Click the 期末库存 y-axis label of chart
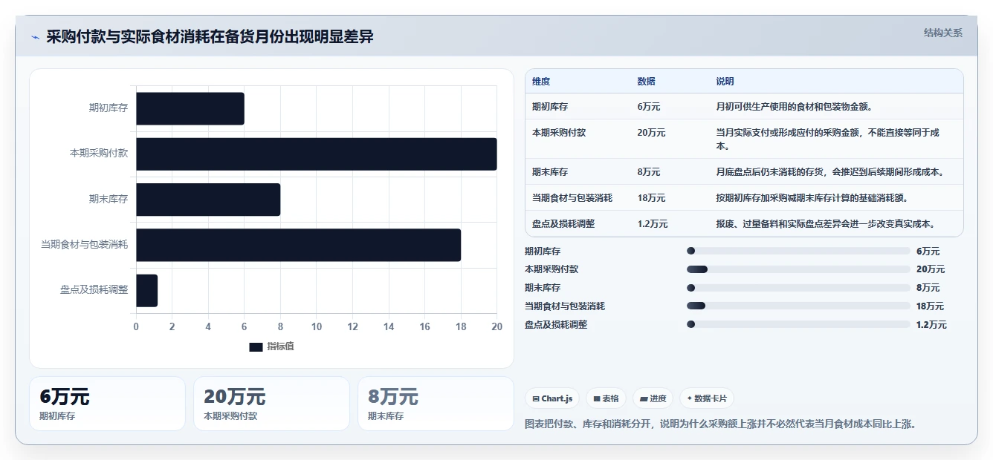This screenshot has width=993, height=460. click(x=109, y=200)
